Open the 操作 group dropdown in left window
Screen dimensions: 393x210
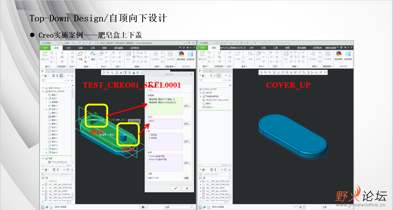(48, 66)
